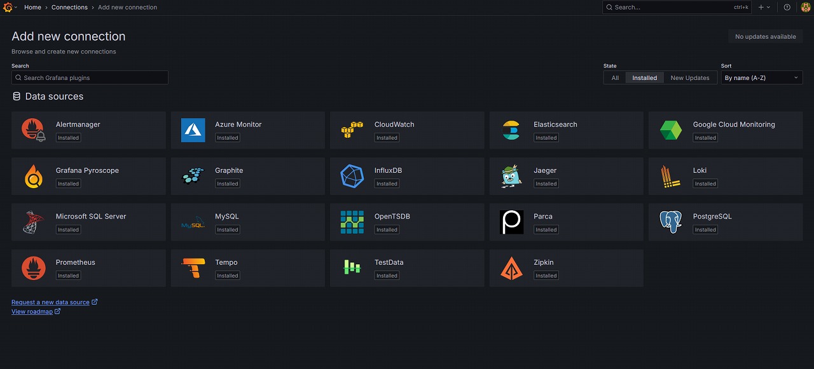Open the Loki plugin title
The image size is (814, 369).
[x=700, y=170]
